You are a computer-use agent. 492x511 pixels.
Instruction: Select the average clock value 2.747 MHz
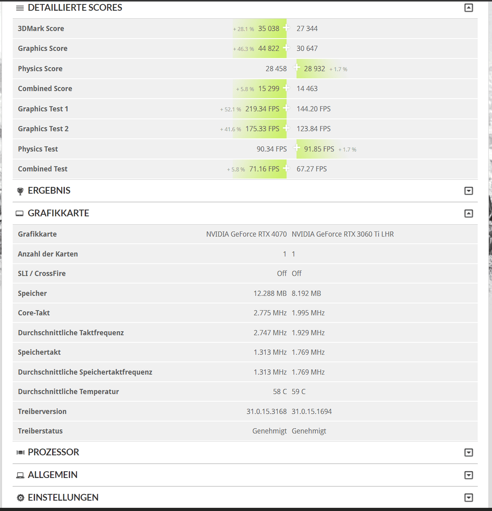coord(270,333)
